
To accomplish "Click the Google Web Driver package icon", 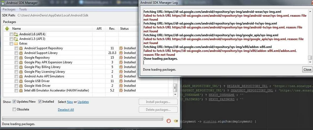I will [21, 86].
